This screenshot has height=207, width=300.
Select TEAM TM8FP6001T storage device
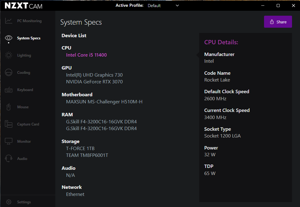(x=87, y=155)
